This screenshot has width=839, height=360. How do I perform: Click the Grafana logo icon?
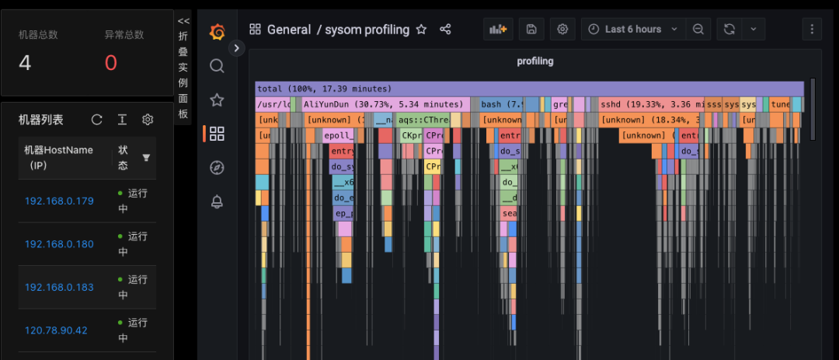tap(217, 32)
